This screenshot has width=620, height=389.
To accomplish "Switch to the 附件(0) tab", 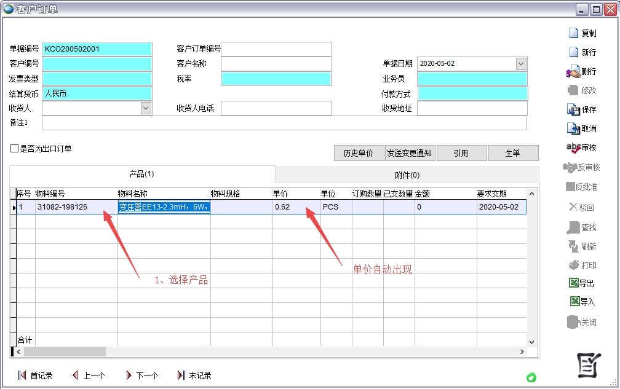I will point(407,175).
